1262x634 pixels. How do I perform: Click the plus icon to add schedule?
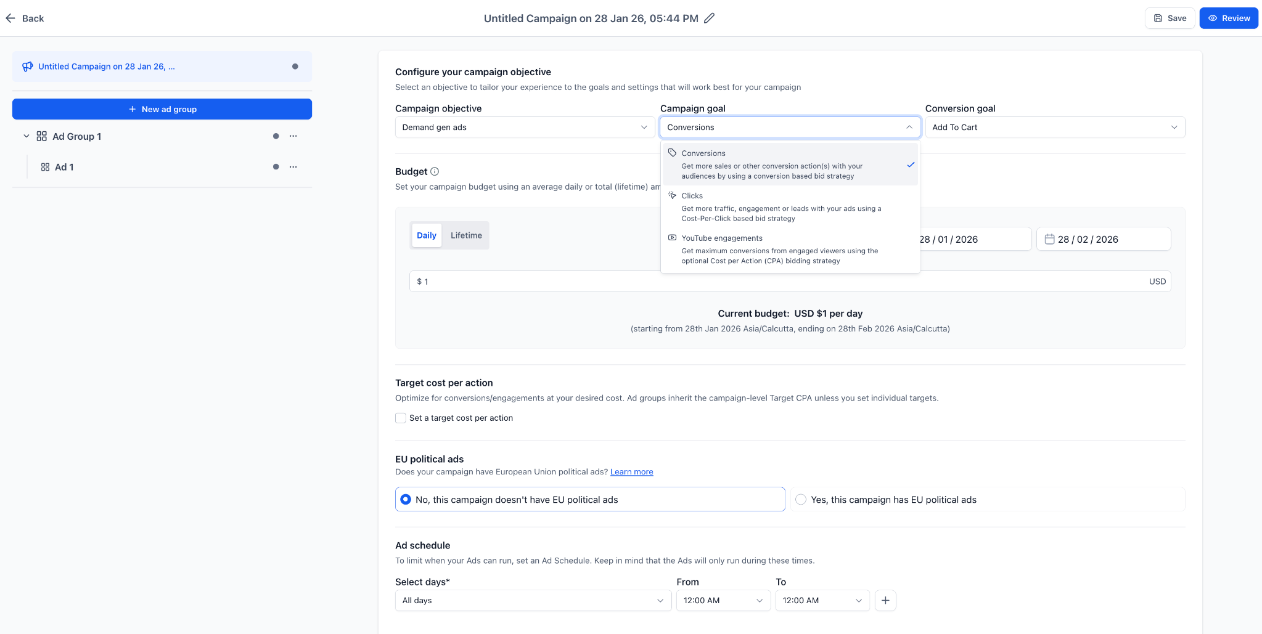pos(885,601)
